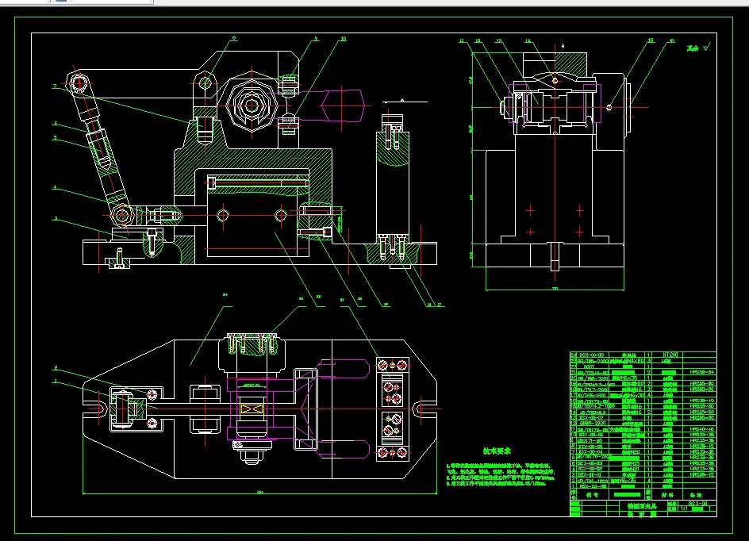Click balloon label 7 beside the lever arm
749x541 pixels.
coord(55,86)
